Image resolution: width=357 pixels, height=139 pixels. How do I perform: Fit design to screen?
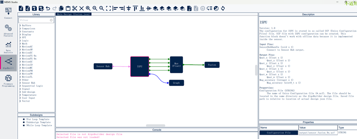[108, 9]
